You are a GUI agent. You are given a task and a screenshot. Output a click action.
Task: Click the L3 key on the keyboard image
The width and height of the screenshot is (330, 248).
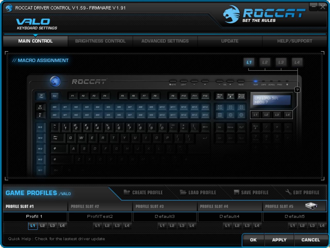277,115
